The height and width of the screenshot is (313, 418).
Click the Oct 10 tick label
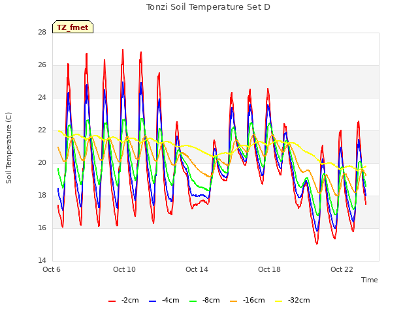click(x=124, y=269)
